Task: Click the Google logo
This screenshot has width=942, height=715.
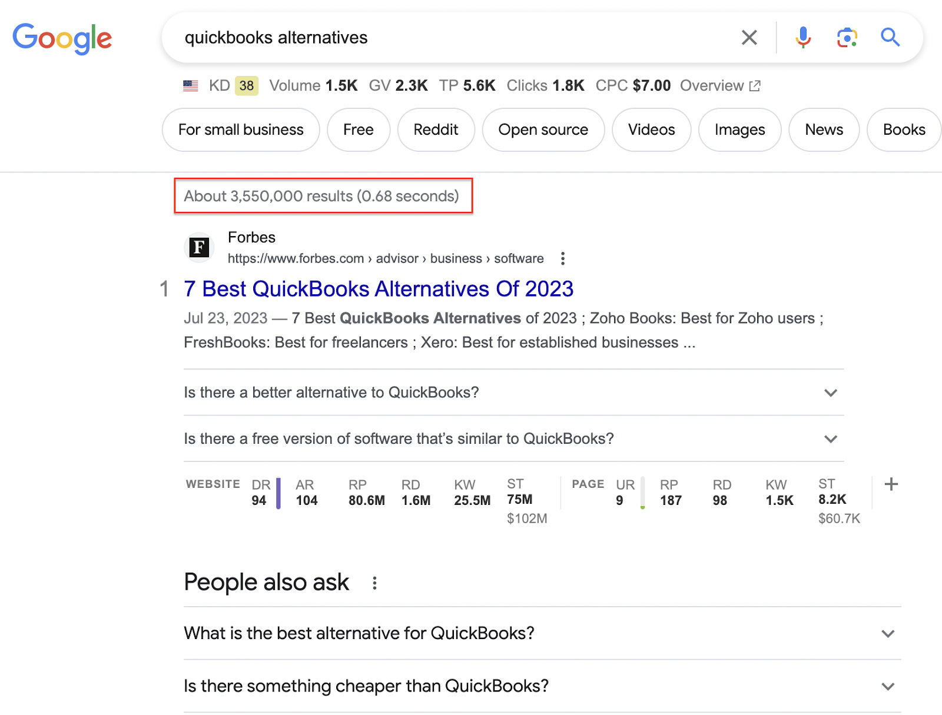Action: click(62, 39)
